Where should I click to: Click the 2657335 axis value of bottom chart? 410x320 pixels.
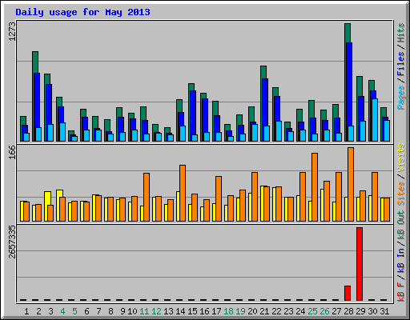coord(12,242)
